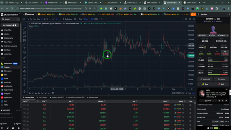Collapse the left sidebar chevron
Image resolution: width=231 pixels, height=130 pixels.
click(x=20, y=13)
